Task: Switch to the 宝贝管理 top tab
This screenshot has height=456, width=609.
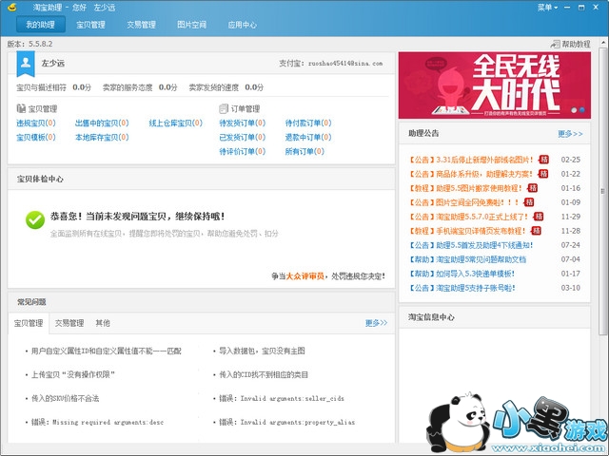Action: click(91, 25)
